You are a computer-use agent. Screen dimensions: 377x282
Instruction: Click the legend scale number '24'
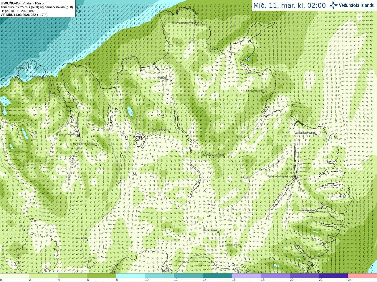point(350,280)
